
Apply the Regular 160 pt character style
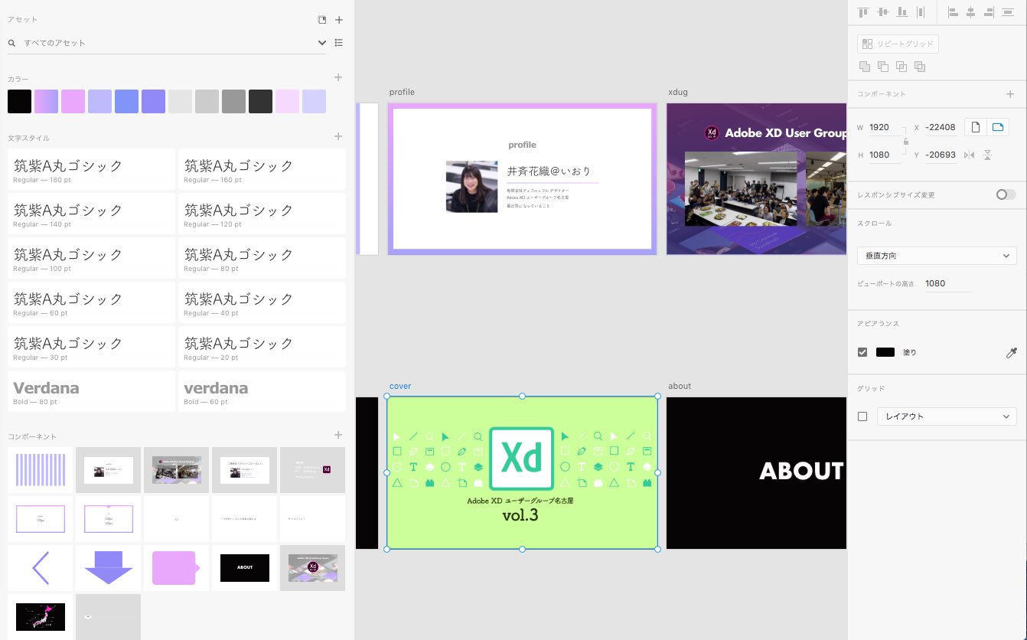262,170
